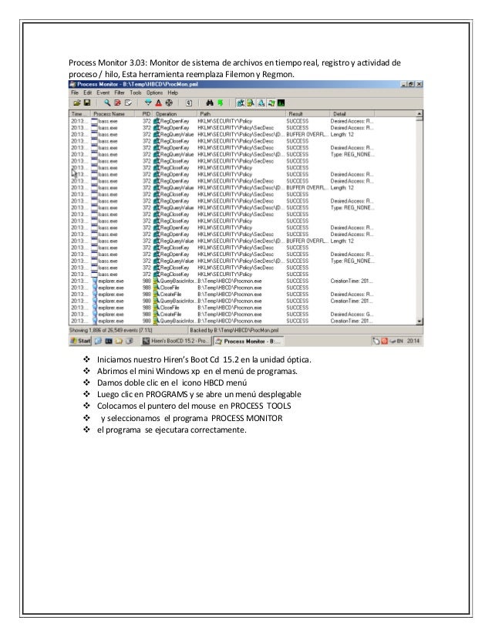Open the Tools menu
Image resolution: width=492 pixels, height=637 pixels.
point(136,93)
